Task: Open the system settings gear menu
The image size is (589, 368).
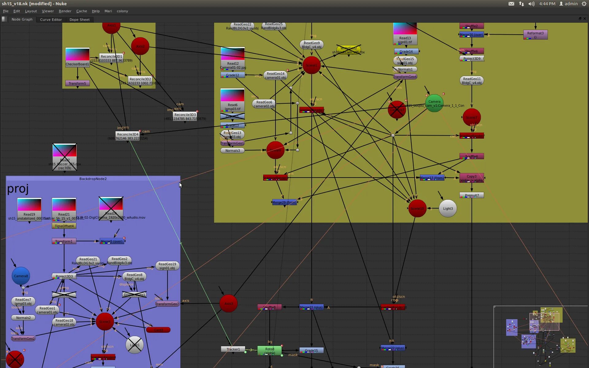Action: tap(584, 4)
